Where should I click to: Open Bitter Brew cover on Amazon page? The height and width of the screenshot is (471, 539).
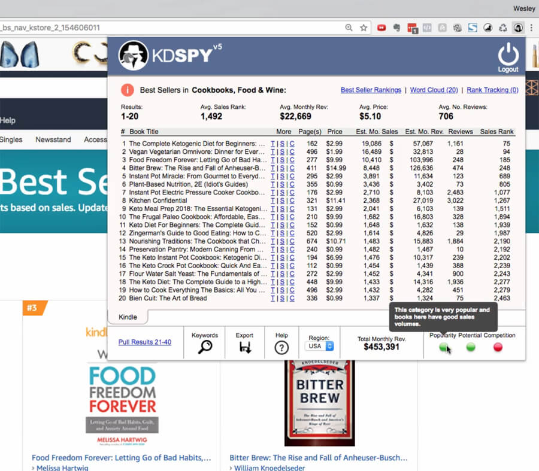[x=320, y=403]
